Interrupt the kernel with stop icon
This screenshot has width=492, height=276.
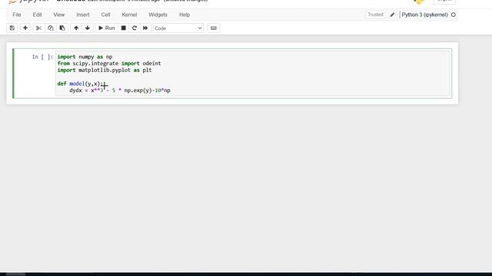coord(124,28)
